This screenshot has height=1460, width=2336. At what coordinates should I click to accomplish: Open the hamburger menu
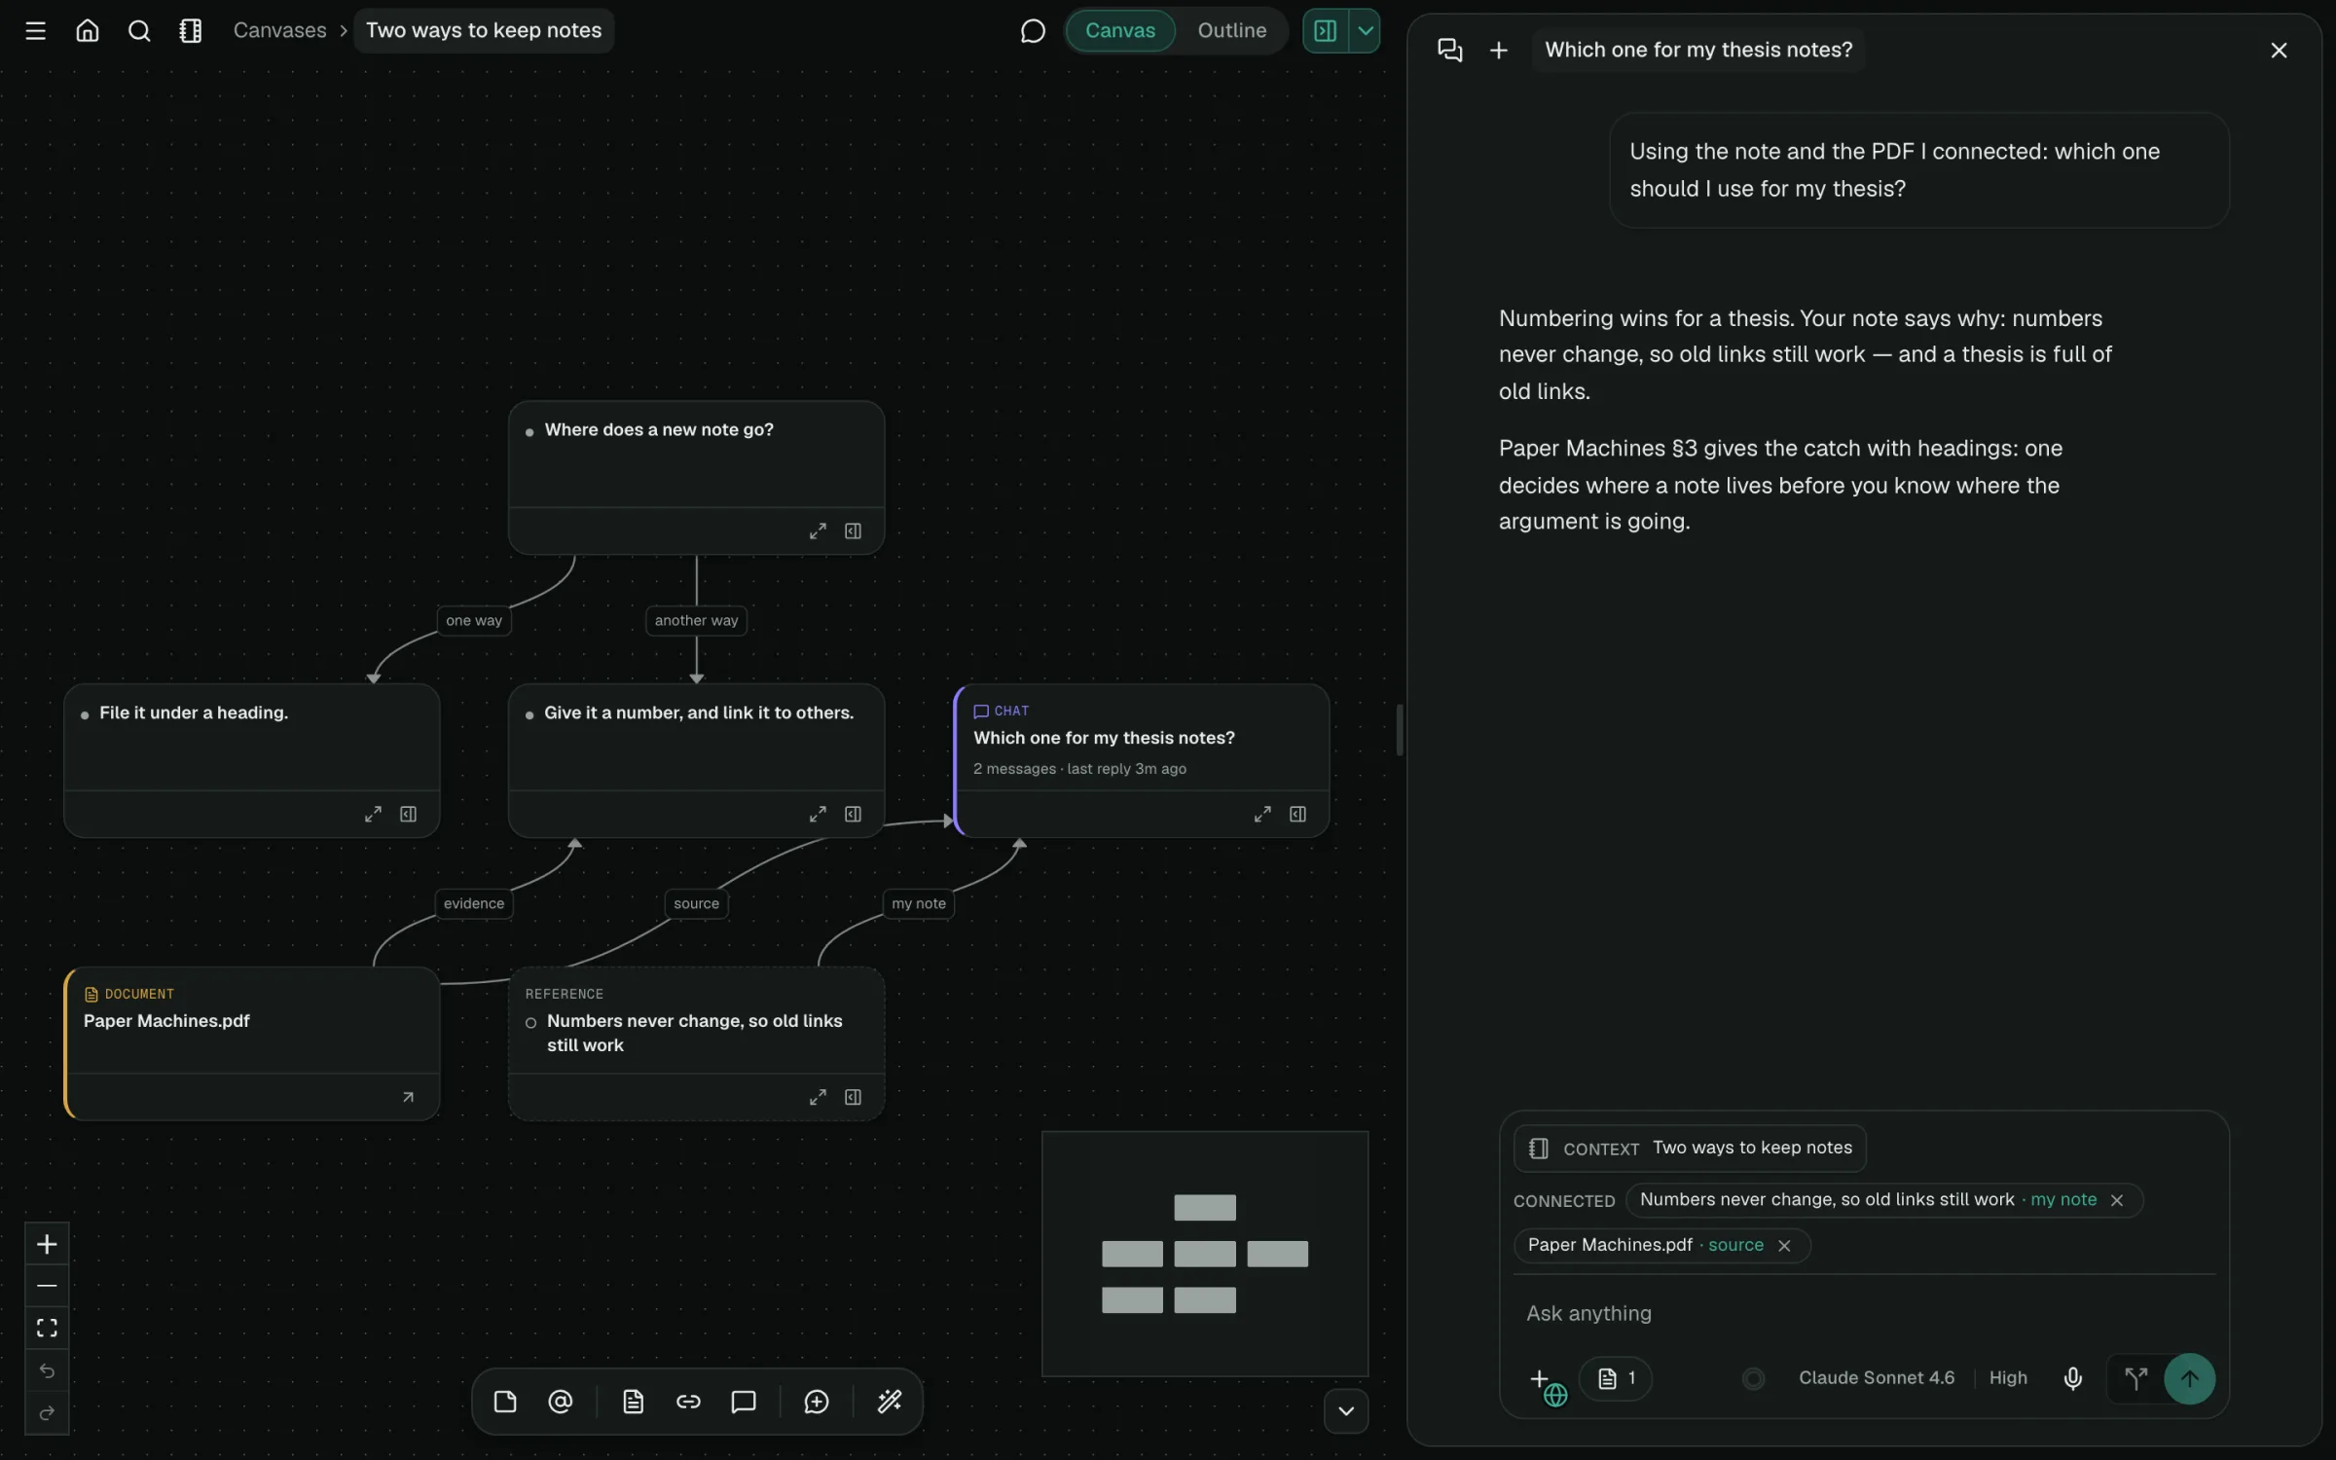pyautogui.click(x=35, y=30)
